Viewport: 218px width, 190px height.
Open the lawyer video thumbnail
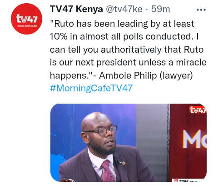[129, 142]
